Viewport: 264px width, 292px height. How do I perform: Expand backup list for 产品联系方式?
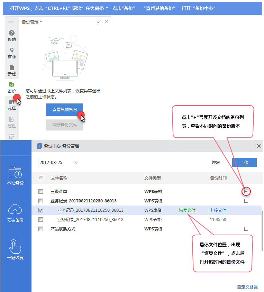pos(246,229)
